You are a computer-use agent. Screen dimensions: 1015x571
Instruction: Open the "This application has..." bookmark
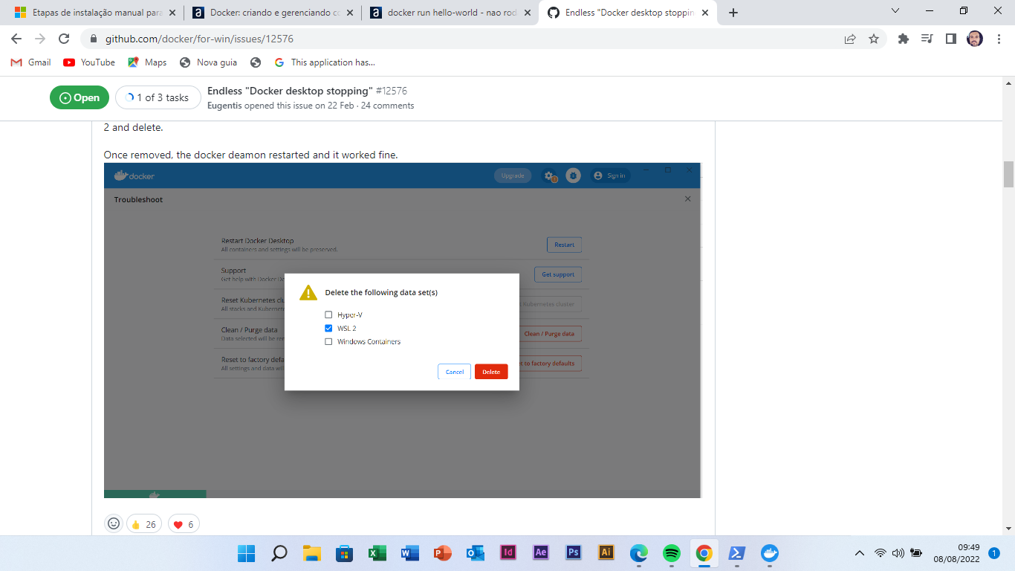(x=325, y=62)
